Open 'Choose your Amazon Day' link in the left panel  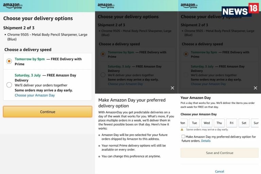tap(35, 95)
